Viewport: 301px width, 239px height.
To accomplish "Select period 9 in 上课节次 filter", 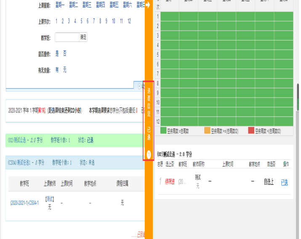I will 107,21.
